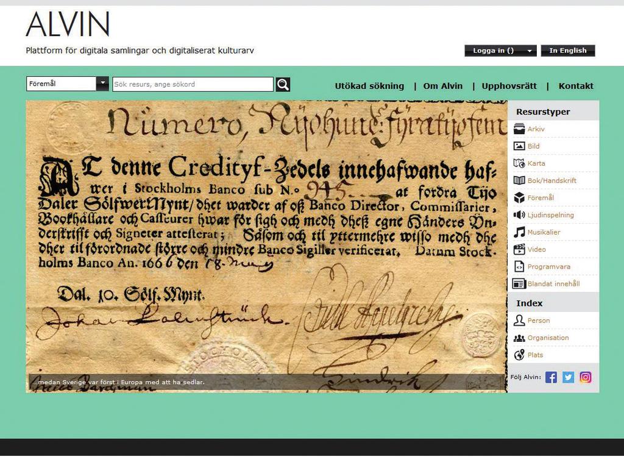Browse the Person index icon
The image size is (624, 457).
(519, 321)
